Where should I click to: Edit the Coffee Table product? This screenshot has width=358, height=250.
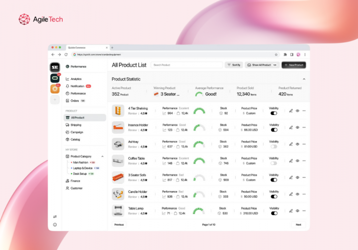[x=291, y=160]
